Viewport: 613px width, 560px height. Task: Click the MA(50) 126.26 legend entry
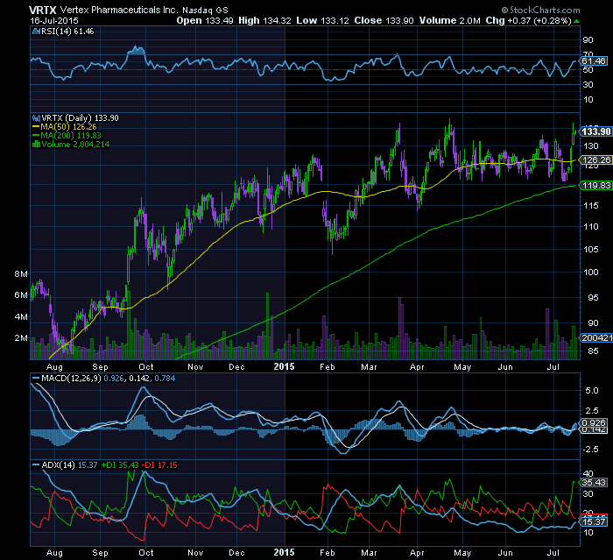click(65, 127)
